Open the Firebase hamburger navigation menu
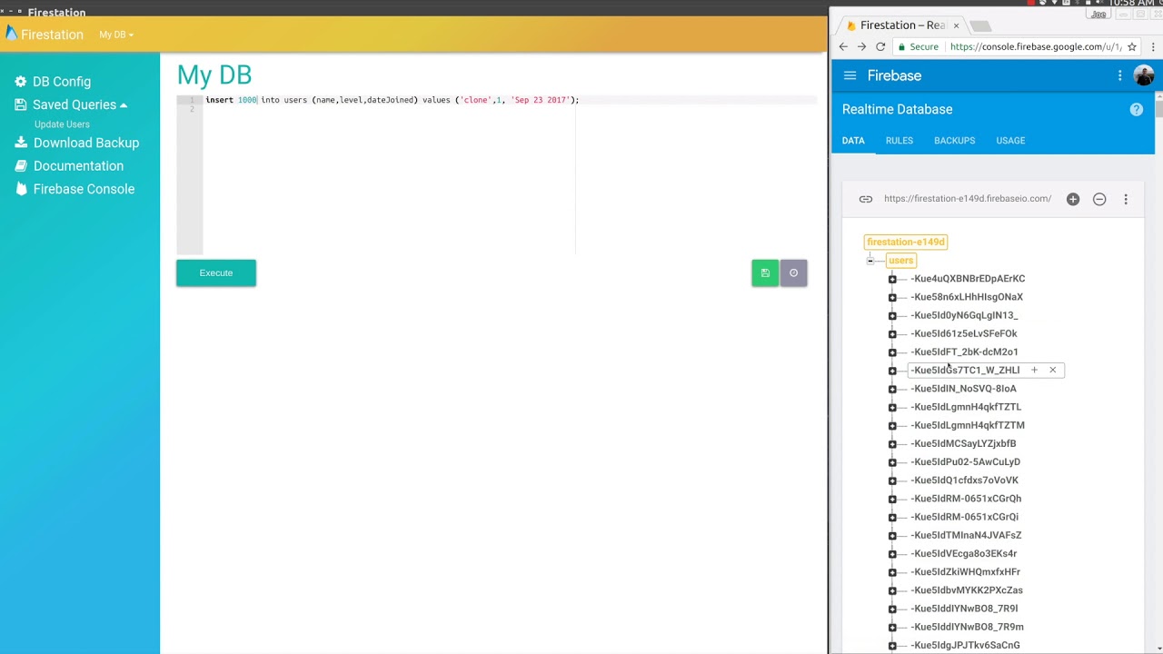1163x654 pixels. [850, 76]
